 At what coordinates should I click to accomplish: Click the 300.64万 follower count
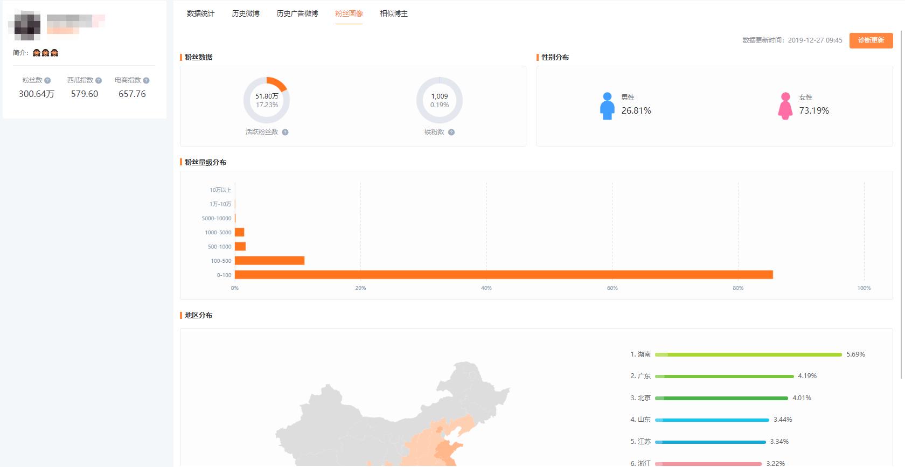[x=37, y=94]
